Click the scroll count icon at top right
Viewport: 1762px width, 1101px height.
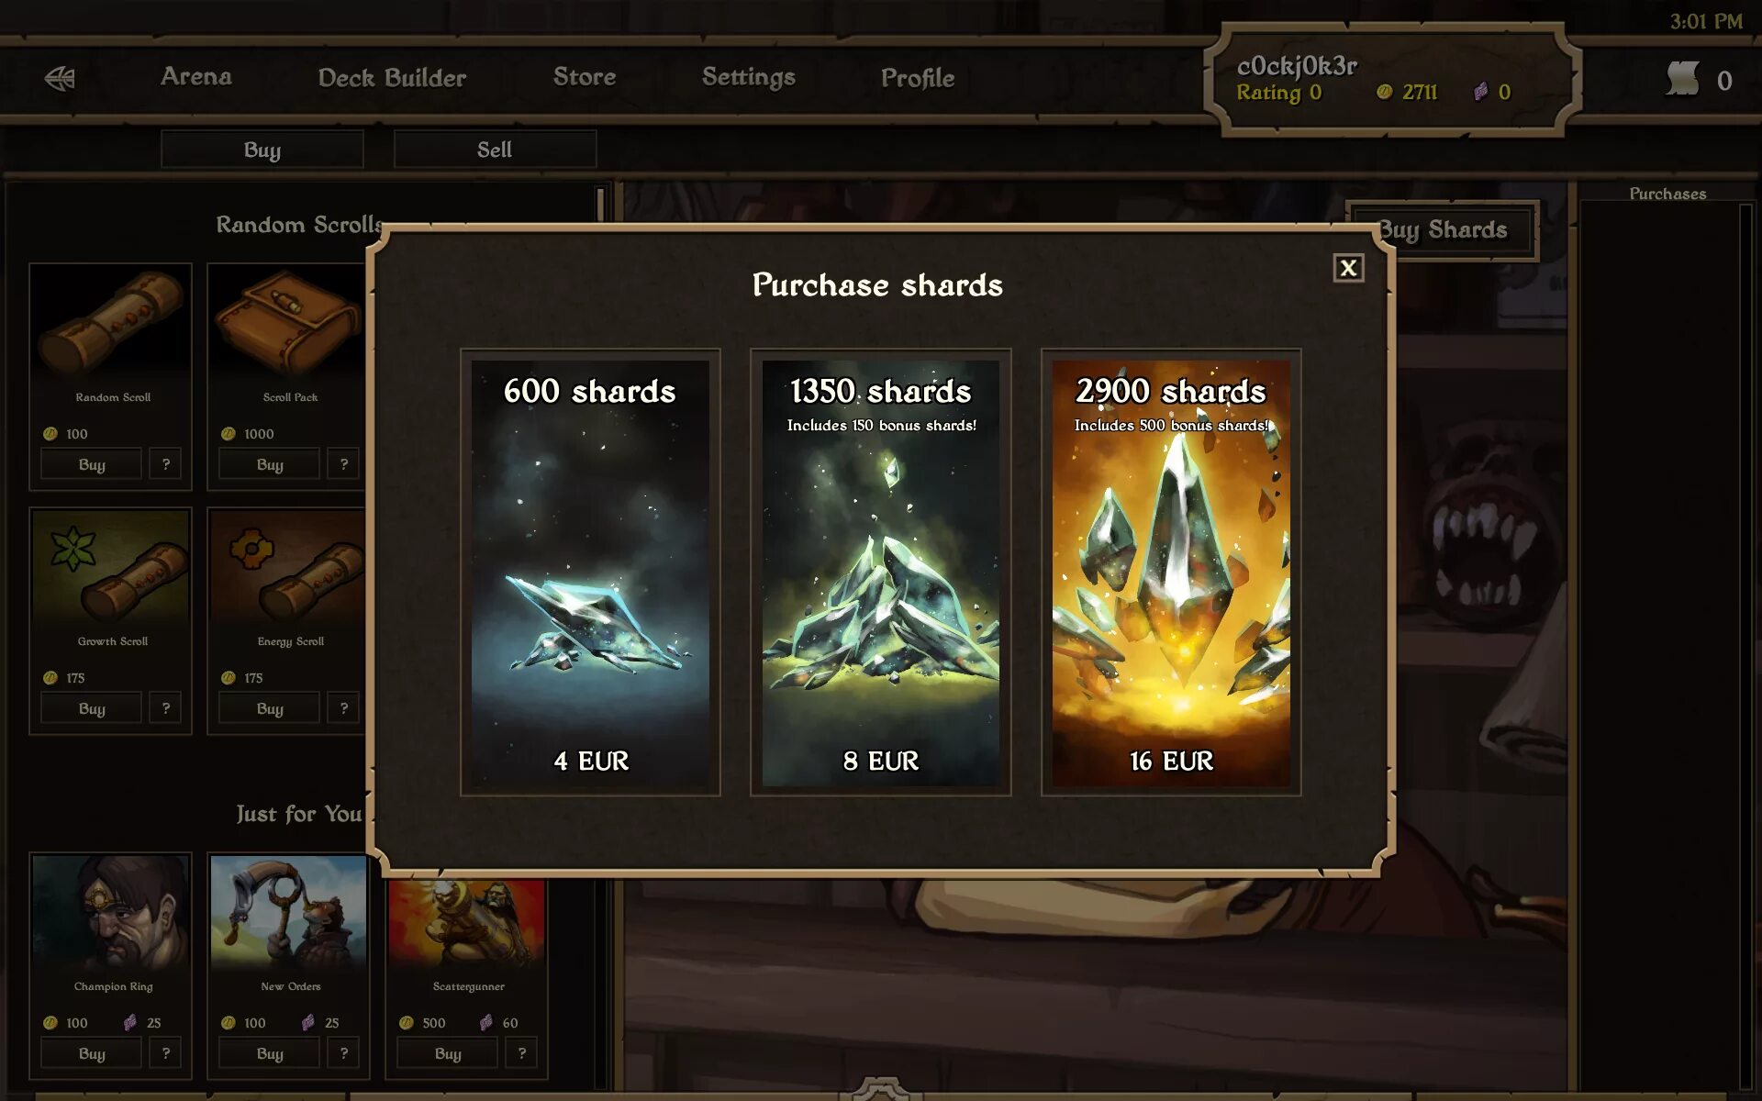(x=1682, y=80)
